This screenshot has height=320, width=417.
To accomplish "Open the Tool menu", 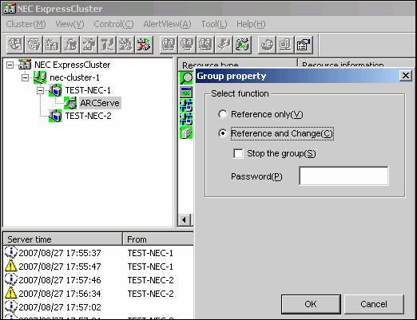I will [214, 24].
